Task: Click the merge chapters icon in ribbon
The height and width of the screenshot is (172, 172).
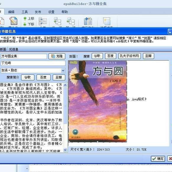Action: 43,21
